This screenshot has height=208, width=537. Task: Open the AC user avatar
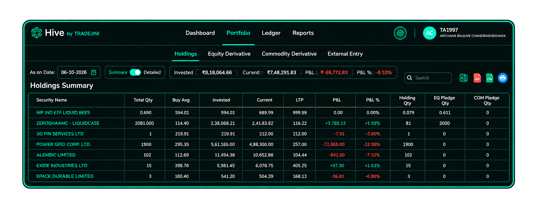point(429,33)
